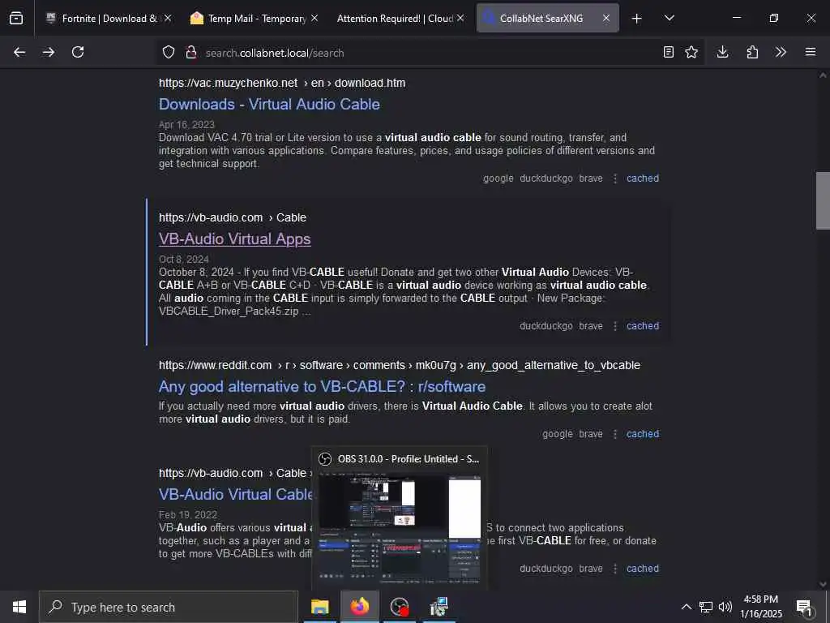This screenshot has height=623, width=830.
Task: Switch to the Attention Required Cloudflare tab
Action: [395, 19]
